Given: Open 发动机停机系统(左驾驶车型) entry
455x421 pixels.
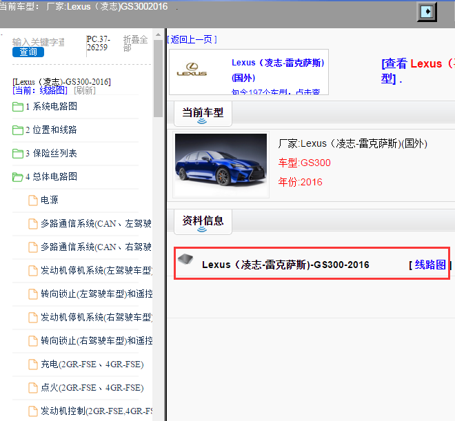Looking at the screenshot, I should click(97, 271).
